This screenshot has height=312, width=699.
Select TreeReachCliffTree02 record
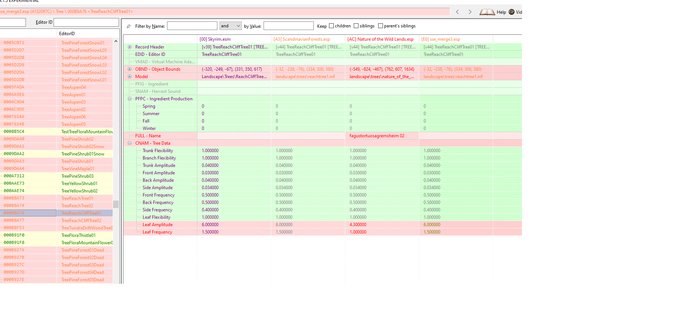pos(81,221)
